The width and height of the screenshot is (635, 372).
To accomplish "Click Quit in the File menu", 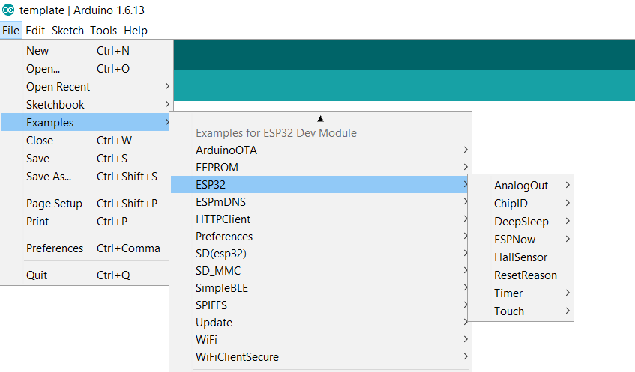I will [x=37, y=275].
